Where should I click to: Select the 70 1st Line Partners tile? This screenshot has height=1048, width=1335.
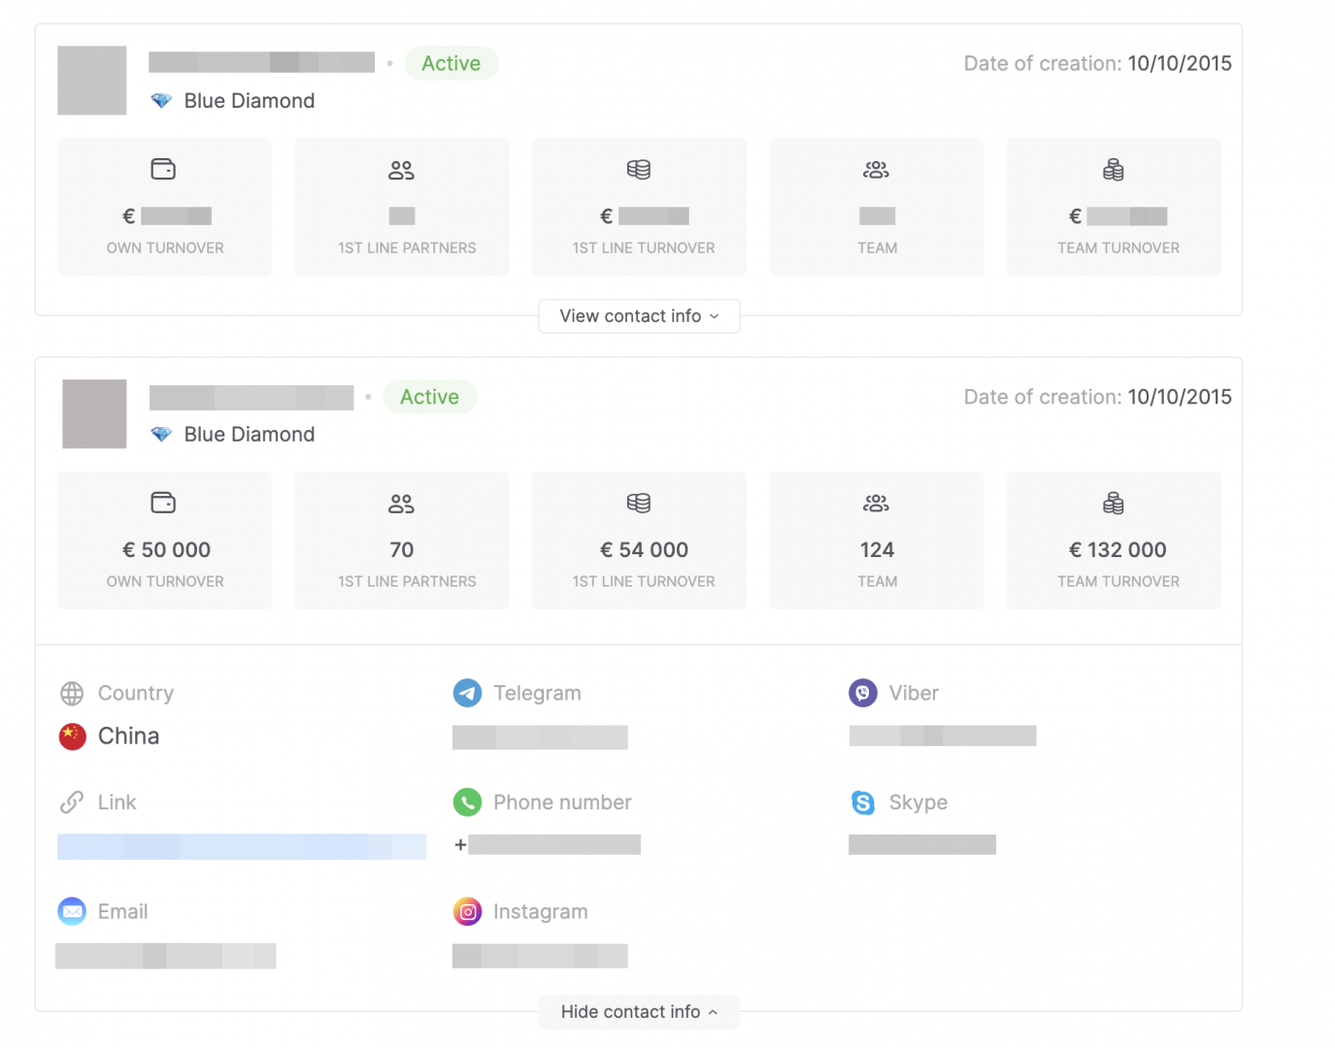click(402, 540)
